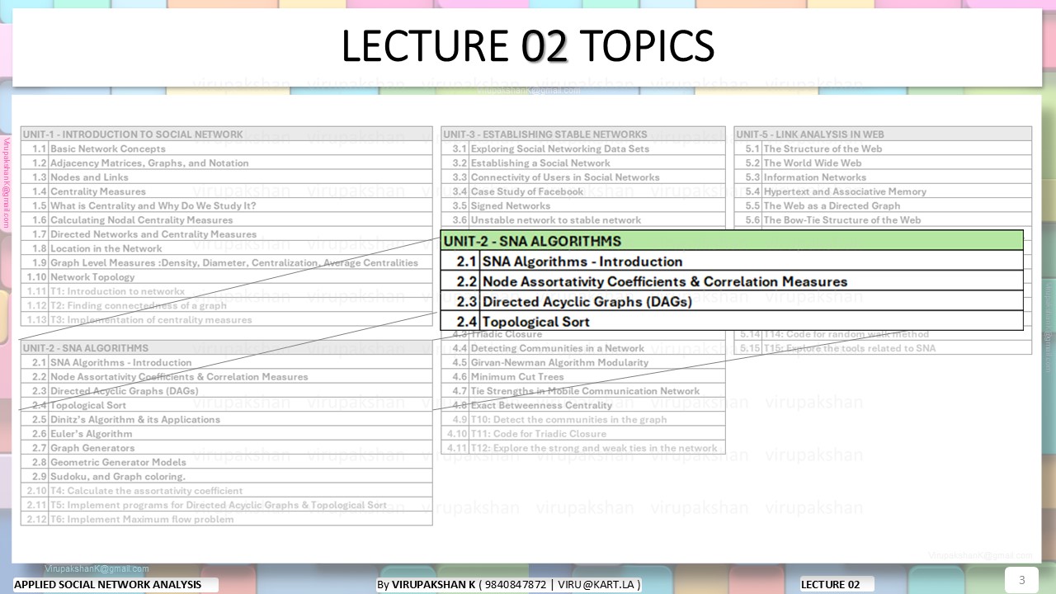The image size is (1056, 594).
Task: Select the UNIT-3 - ESTABLISHING STABLE NETWORKS header
Action: (583, 134)
